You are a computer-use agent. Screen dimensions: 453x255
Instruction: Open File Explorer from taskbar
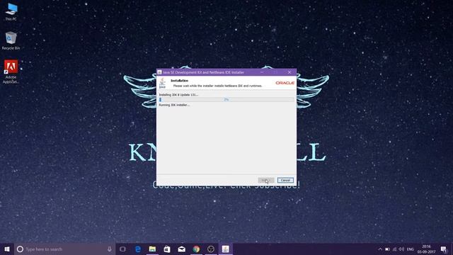coord(152,249)
